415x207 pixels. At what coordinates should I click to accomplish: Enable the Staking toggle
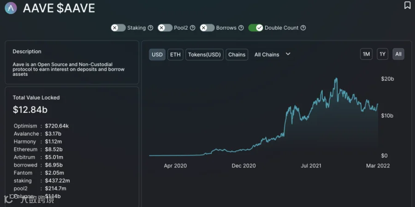click(119, 28)
